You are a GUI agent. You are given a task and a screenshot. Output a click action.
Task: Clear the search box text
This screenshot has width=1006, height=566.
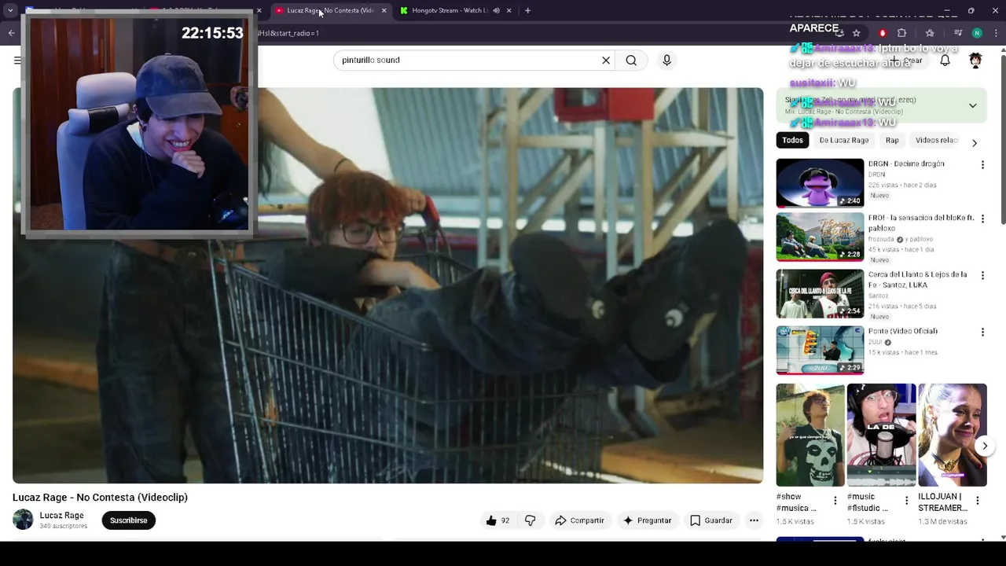pyautogui.click(x=606, y=61)
